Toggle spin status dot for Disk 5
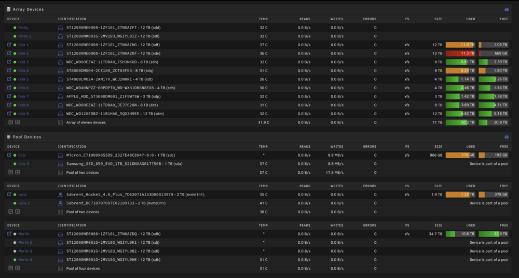Screen dimensions: 519x278 click(15, 79)
